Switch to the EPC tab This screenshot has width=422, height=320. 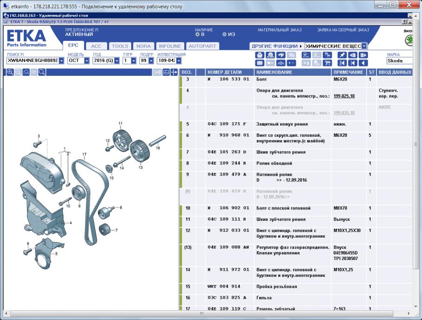point(73,46)
